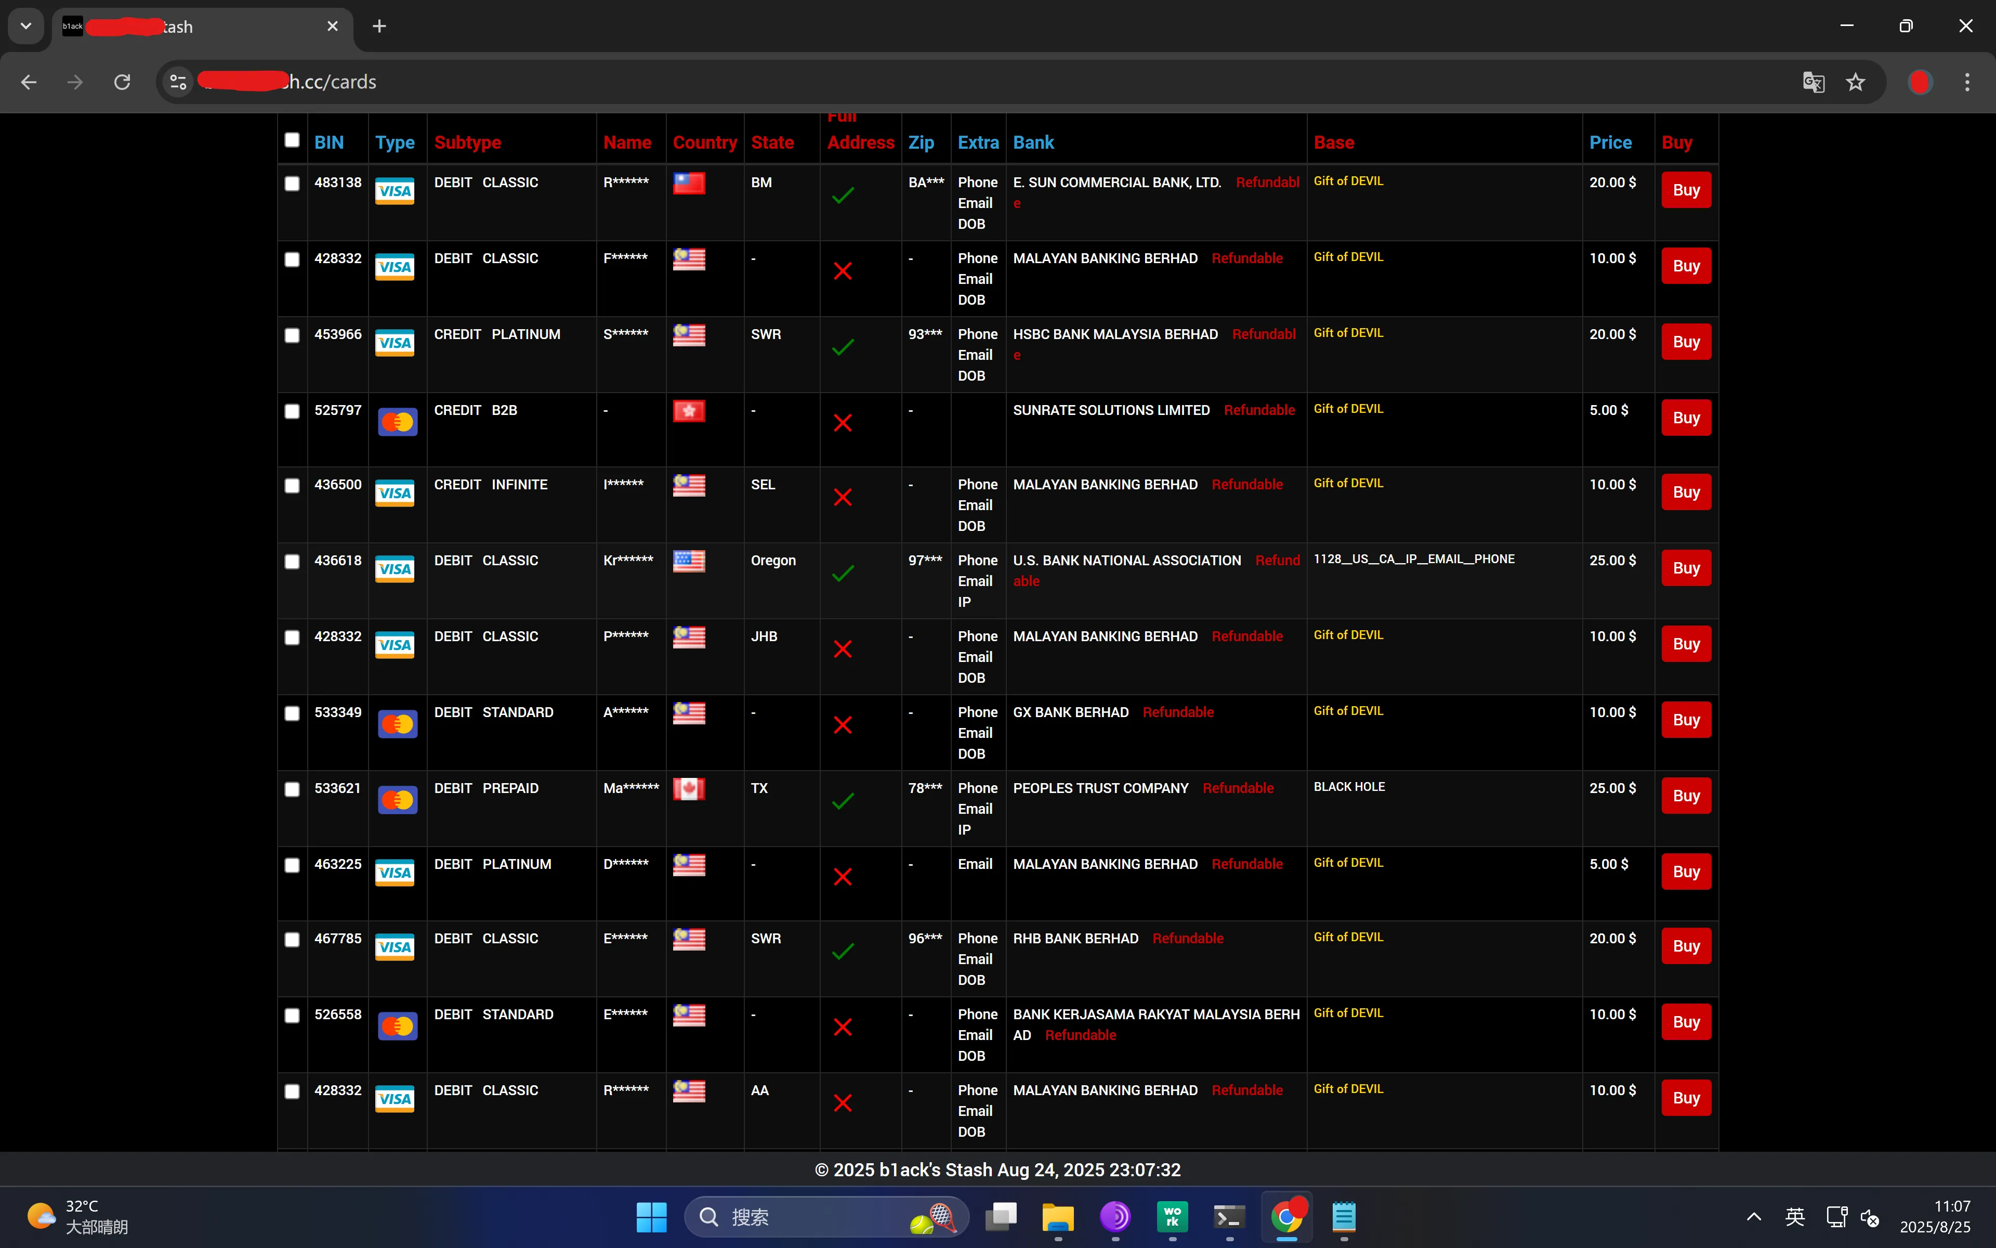The width and height of the screenshot is (1996, 1248).
Task: Sort by the Extra column header
Action: (978, 142)
